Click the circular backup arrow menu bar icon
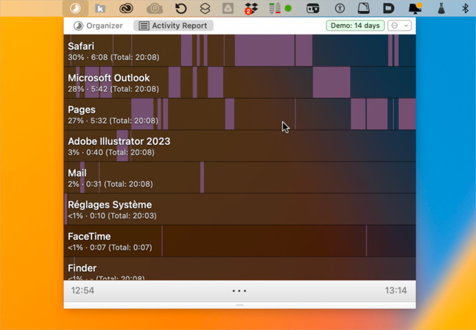 tap(181, 9)
